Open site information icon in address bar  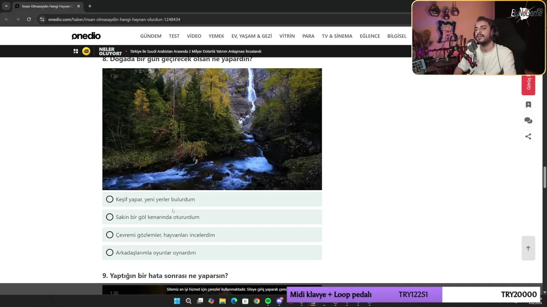tap(42, 19)
